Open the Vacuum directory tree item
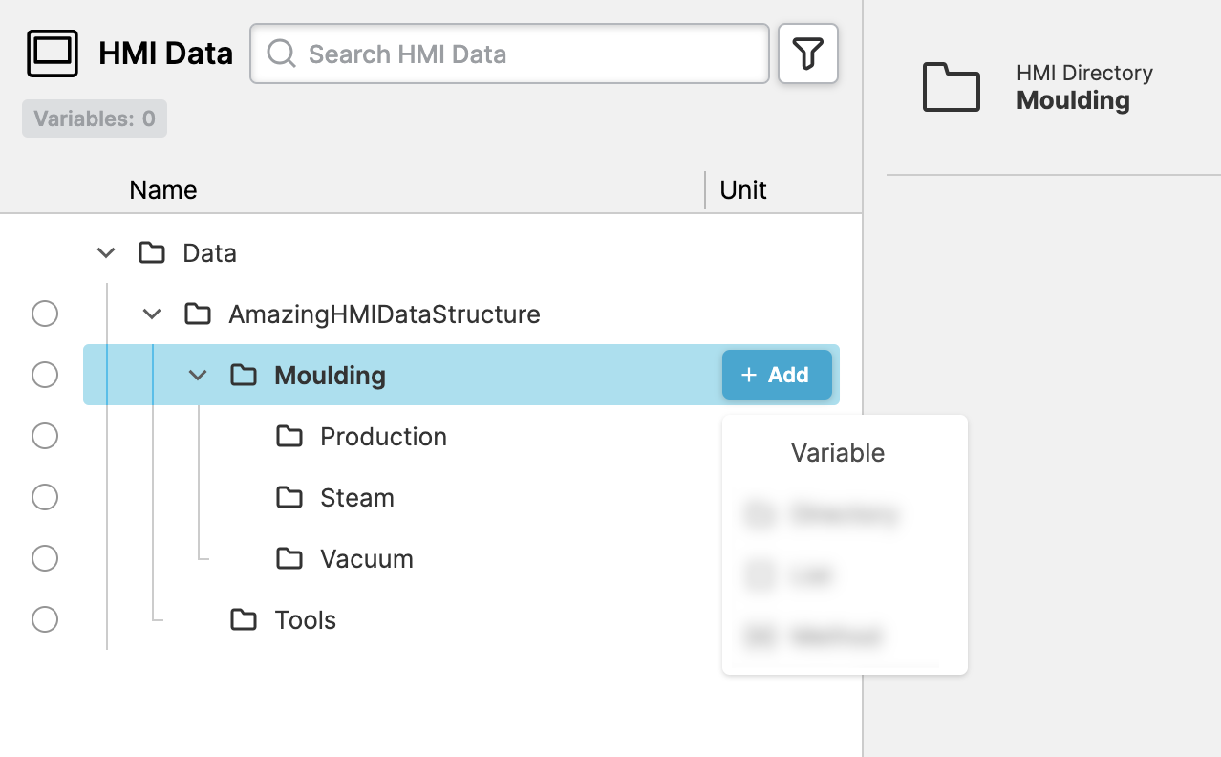Image resolution: width=1221 pixels, height=757 pixels. click(366, 559)
